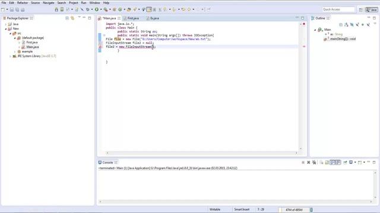The width and height of the screenshot is (380, 213).
Task: Open the Run menu
Action: click(x=84, y=2)
